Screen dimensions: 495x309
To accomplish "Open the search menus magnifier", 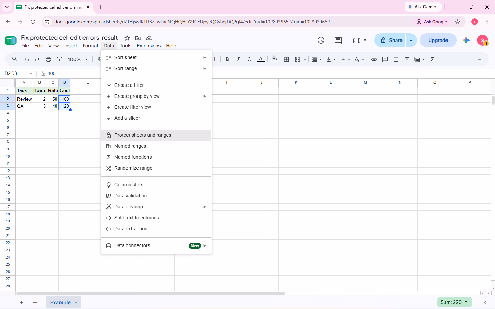I will [15, 59].
